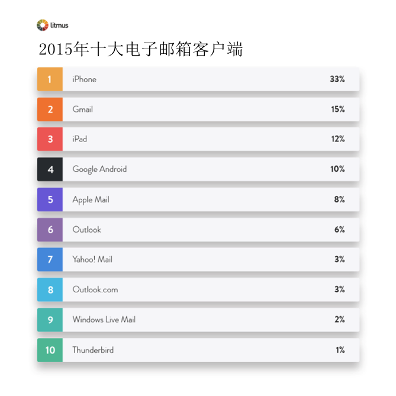The width and height of the screenshot is (396, 396).
Task: Open the iPhone row
Action: coord(198,79)
